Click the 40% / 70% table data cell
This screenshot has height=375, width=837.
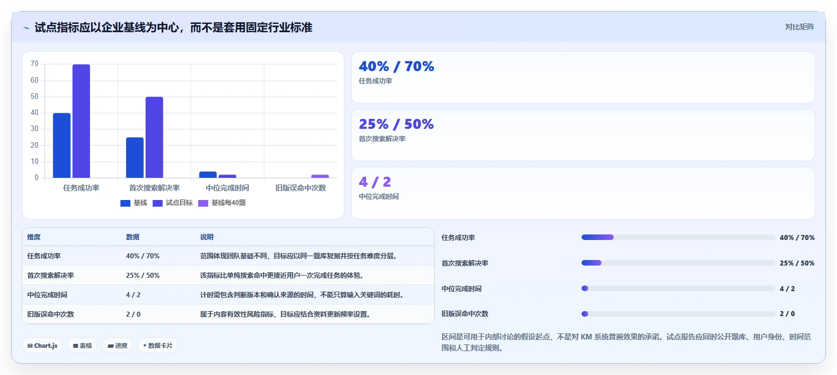tap(143, 256)
